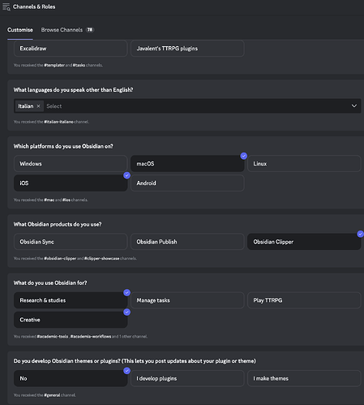This screenshot has height=405, width=364.
Task: Open the #academic-tools channel link
Action: (x=53, y=337)
